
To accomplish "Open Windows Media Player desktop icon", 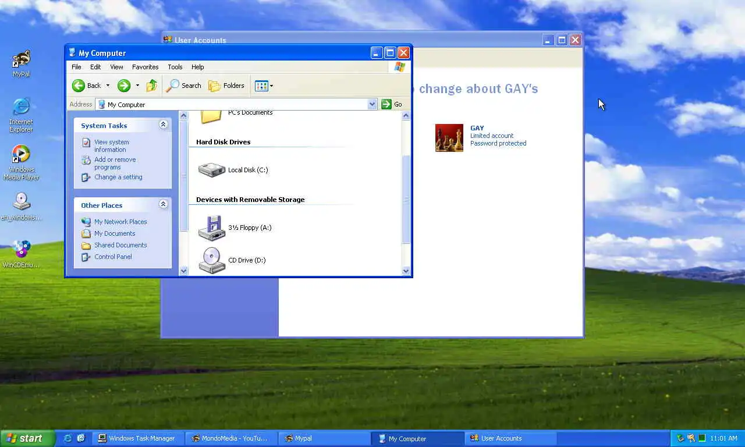I will 21,162.
